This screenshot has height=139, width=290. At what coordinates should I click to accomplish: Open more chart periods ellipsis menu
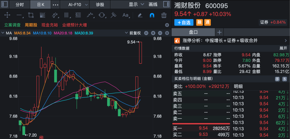click(x=56, y=5)
